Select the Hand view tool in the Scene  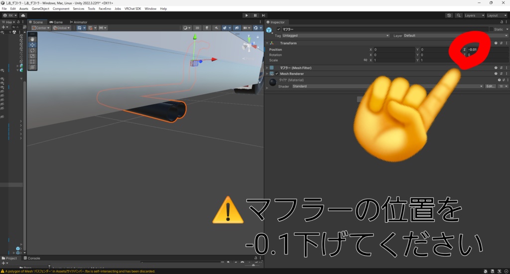(x=32, y=39)
